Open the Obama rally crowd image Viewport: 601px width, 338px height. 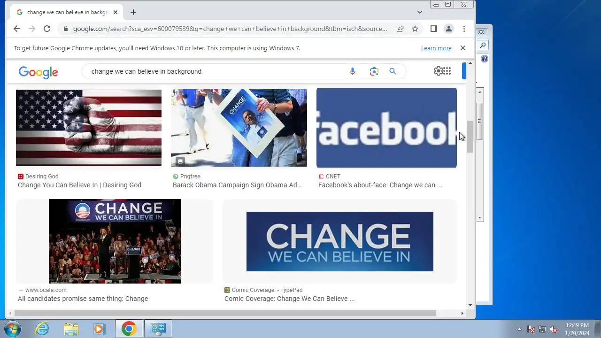[x=115, y=241]
